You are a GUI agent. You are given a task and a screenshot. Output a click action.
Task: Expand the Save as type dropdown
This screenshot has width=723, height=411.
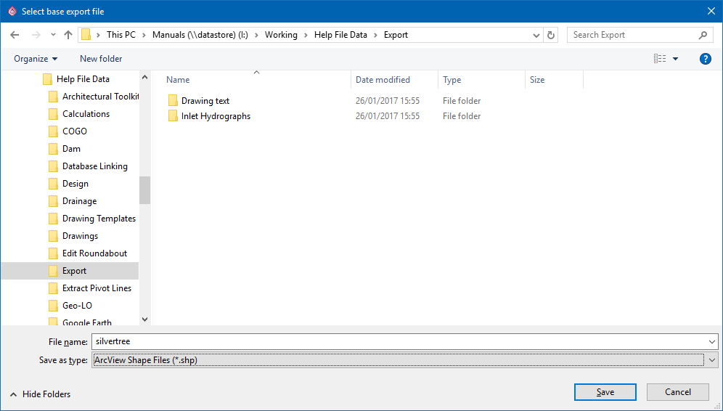[712, 360]
